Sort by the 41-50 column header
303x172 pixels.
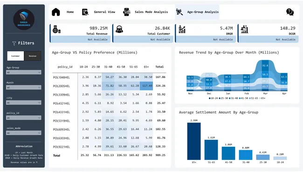click(x=121, y=67)
